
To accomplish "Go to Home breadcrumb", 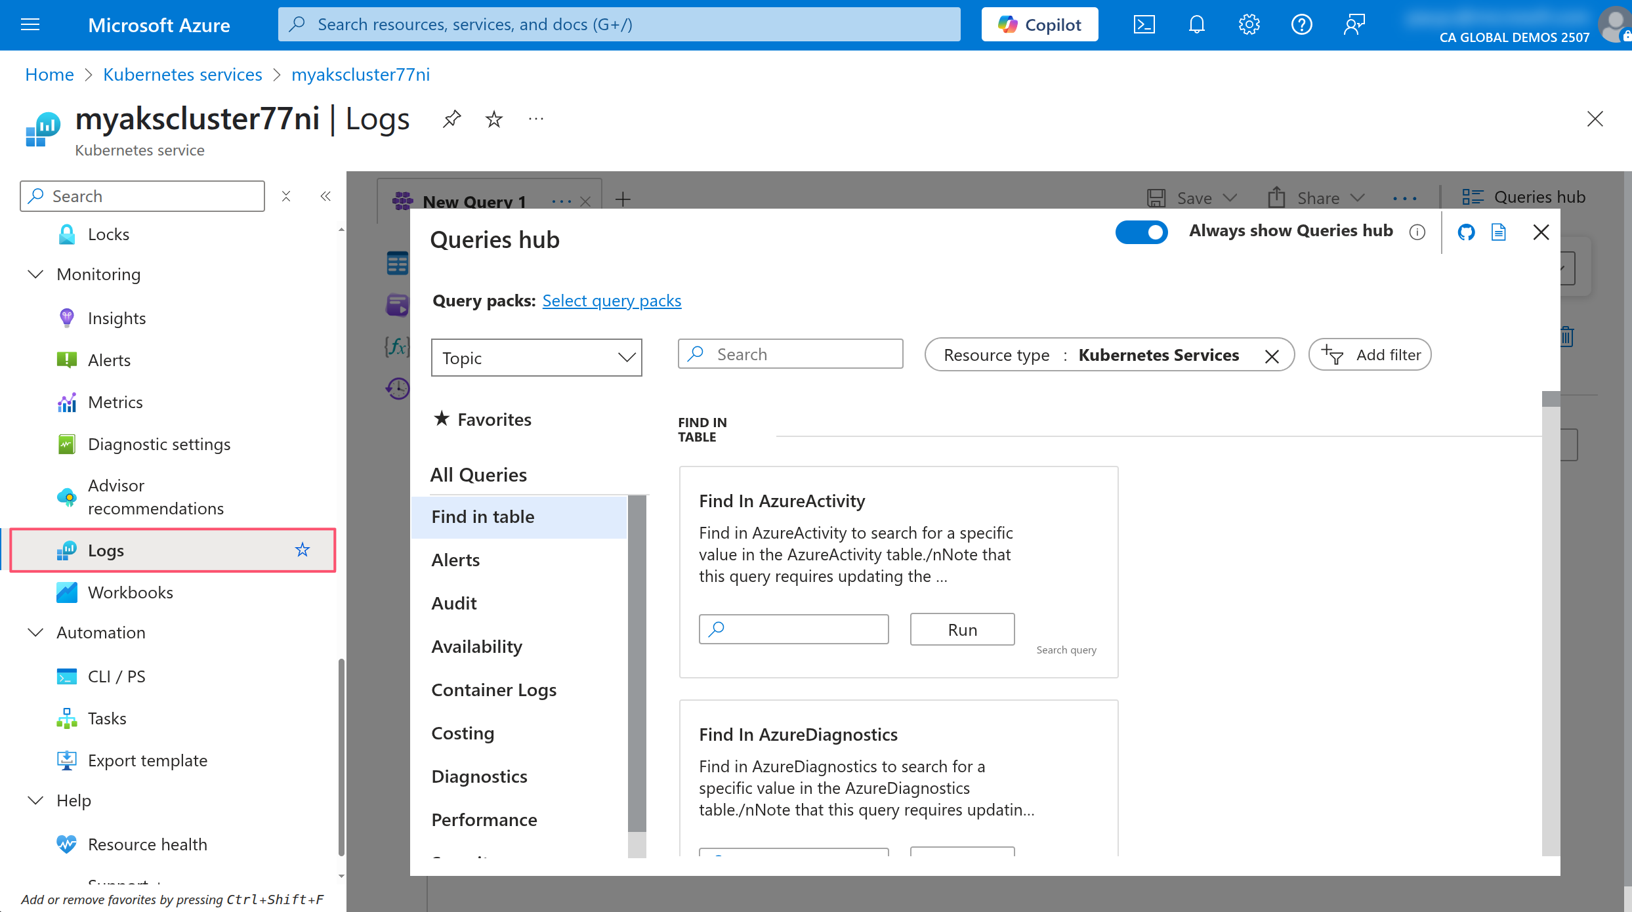I will (49, 74).
